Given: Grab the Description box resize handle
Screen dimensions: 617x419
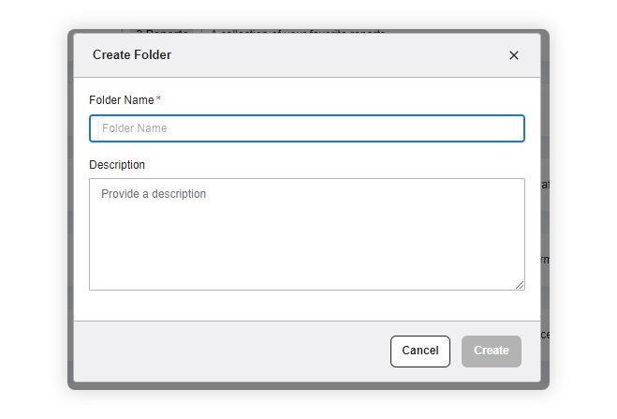Looking at the screenshot, I should click(520, 285).
